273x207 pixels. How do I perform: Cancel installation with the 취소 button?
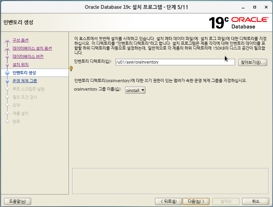click(x=256, y=202)
